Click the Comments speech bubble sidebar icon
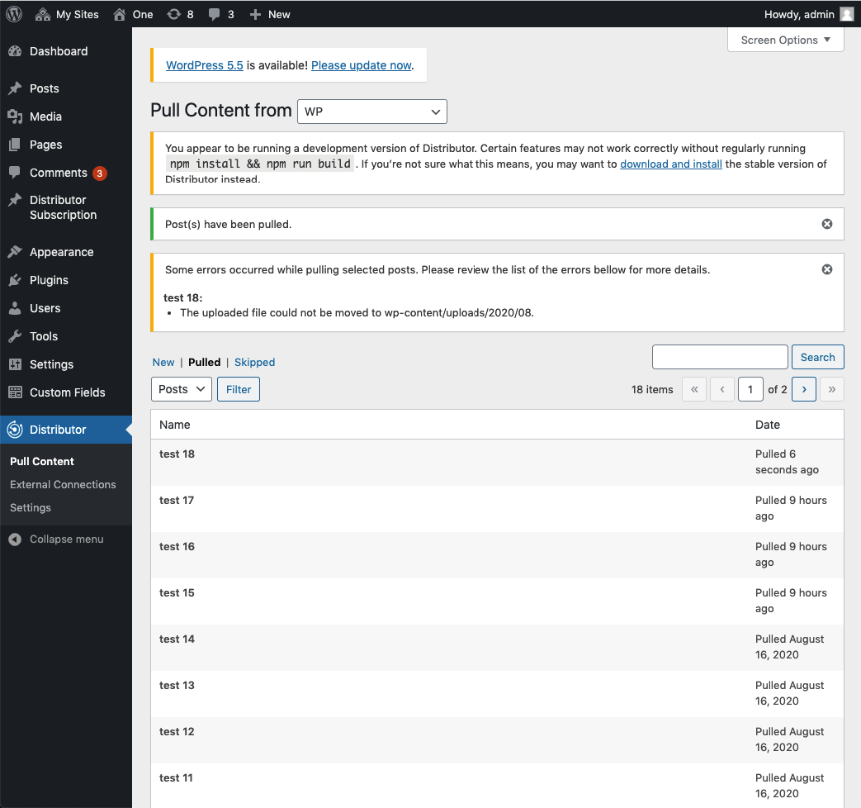Viewport: 861px width, 808px height. [x=15, y=172]
